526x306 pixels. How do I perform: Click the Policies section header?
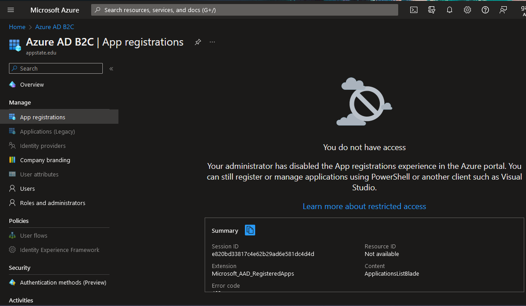(x=19, y=221)
